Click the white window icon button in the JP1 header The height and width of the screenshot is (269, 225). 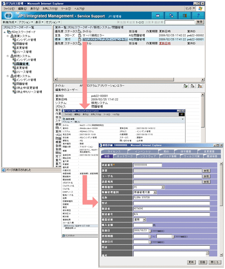click(158, 16)
